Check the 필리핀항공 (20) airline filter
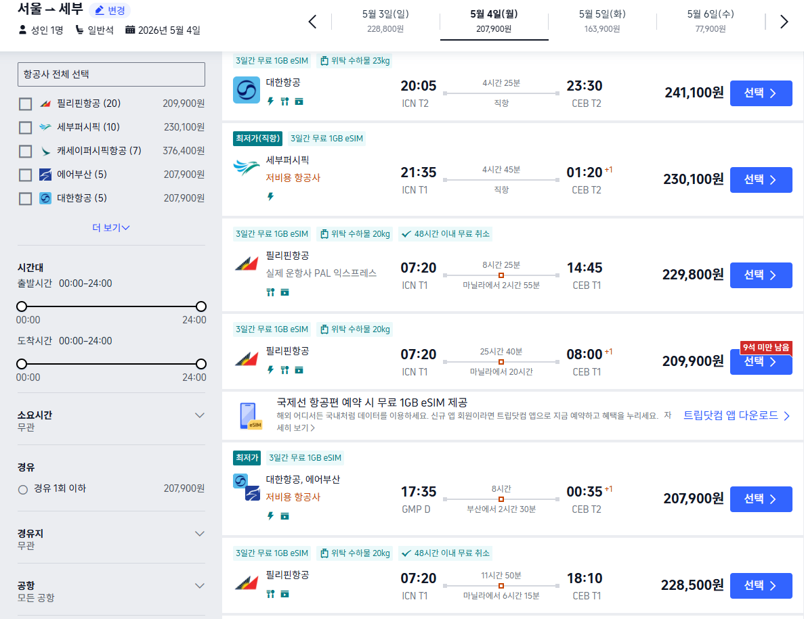The image size is (804, 619). [x=25, y=104]
